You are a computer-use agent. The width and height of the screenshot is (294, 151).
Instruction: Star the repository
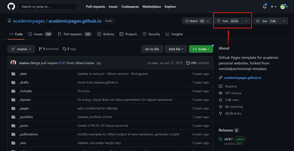(266, 21)
